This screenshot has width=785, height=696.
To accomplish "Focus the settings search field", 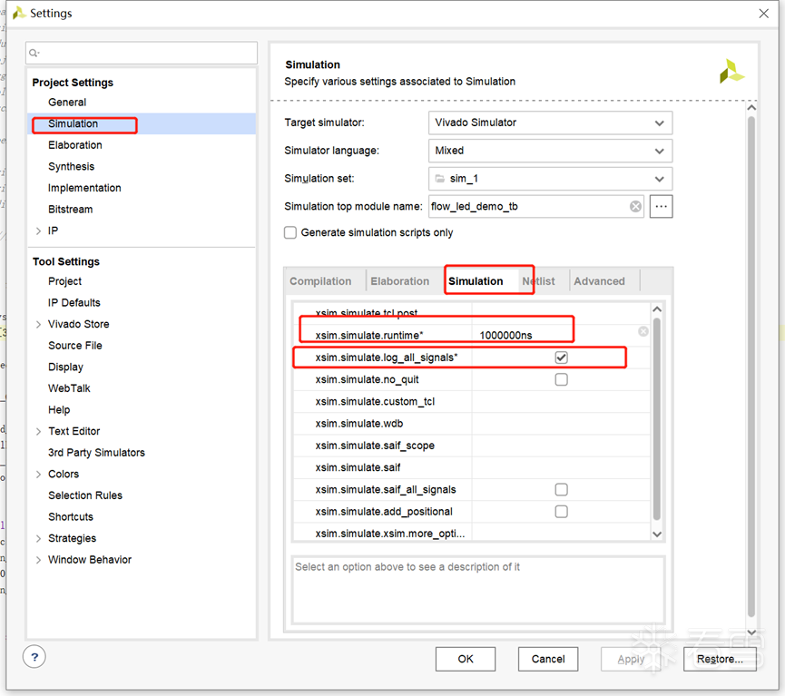I will click(x=142, y=53).
